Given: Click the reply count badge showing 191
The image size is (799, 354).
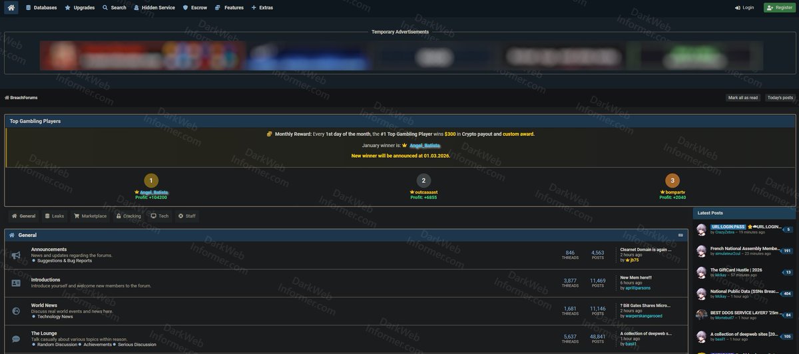Looking at the screenshot, I should click(787, 251).
